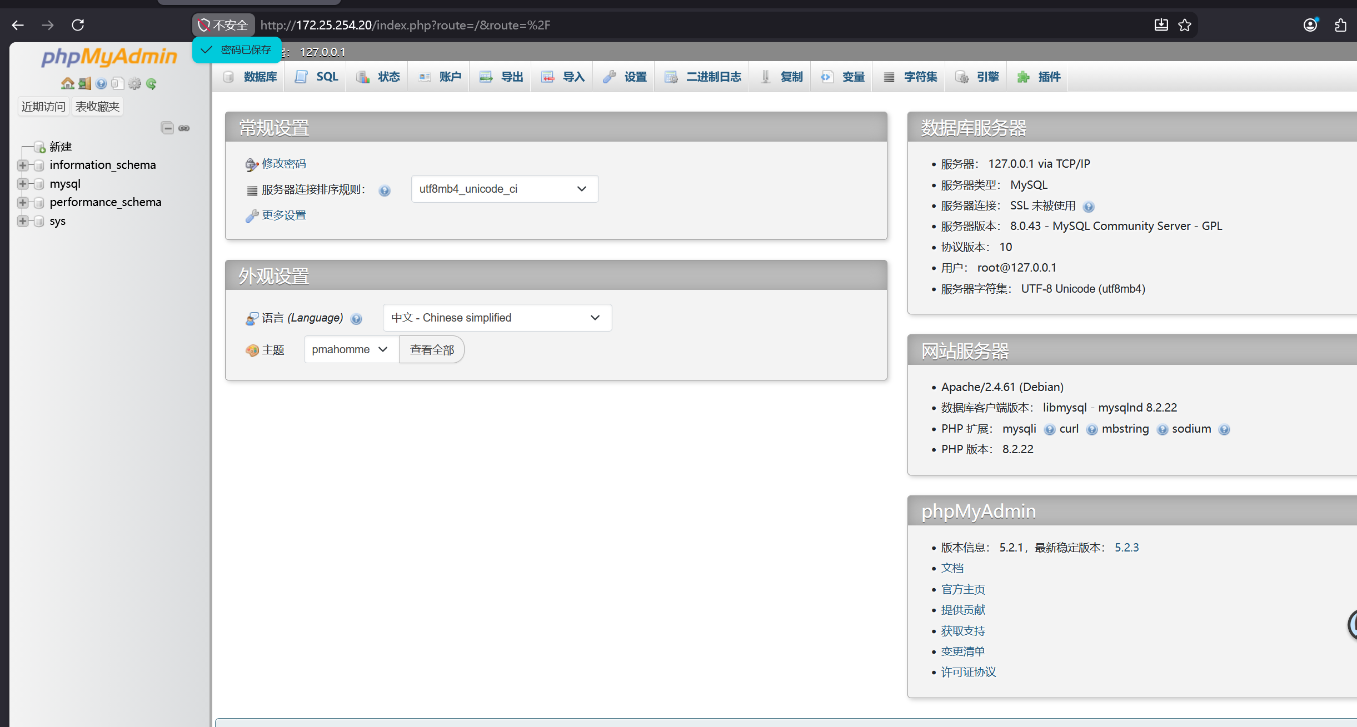The height and width of the screenshot is (727, 1357).
Task: Open the 许可证协议 link
Action: 969,672
